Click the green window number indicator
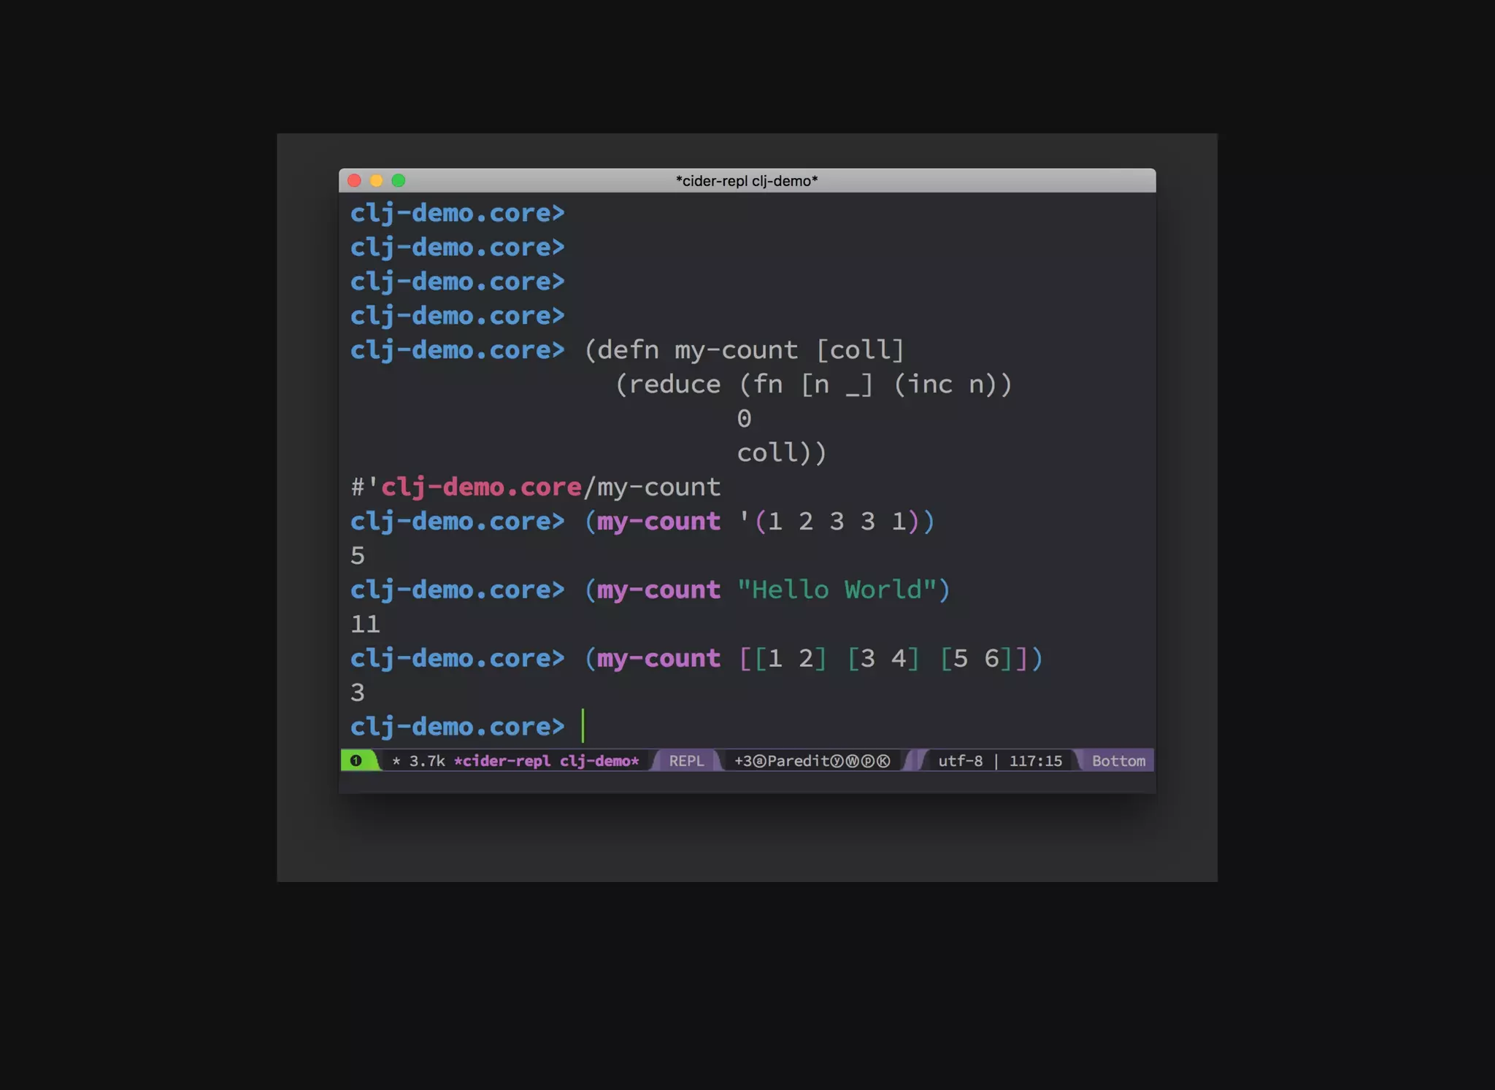The height and width of the screenshot is (1090, 1495). pos(356,760)
